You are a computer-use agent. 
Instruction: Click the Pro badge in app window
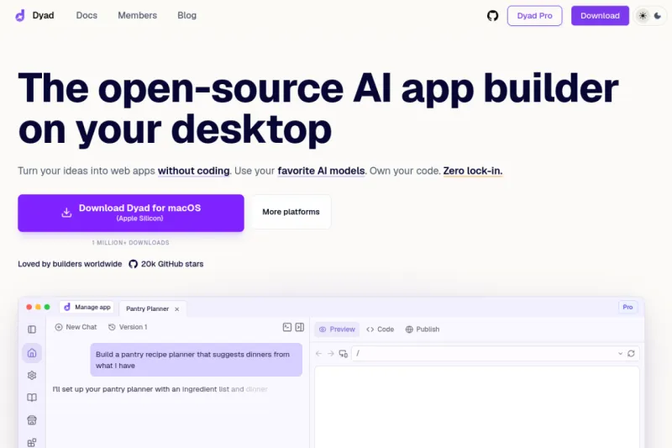(627, 307)
